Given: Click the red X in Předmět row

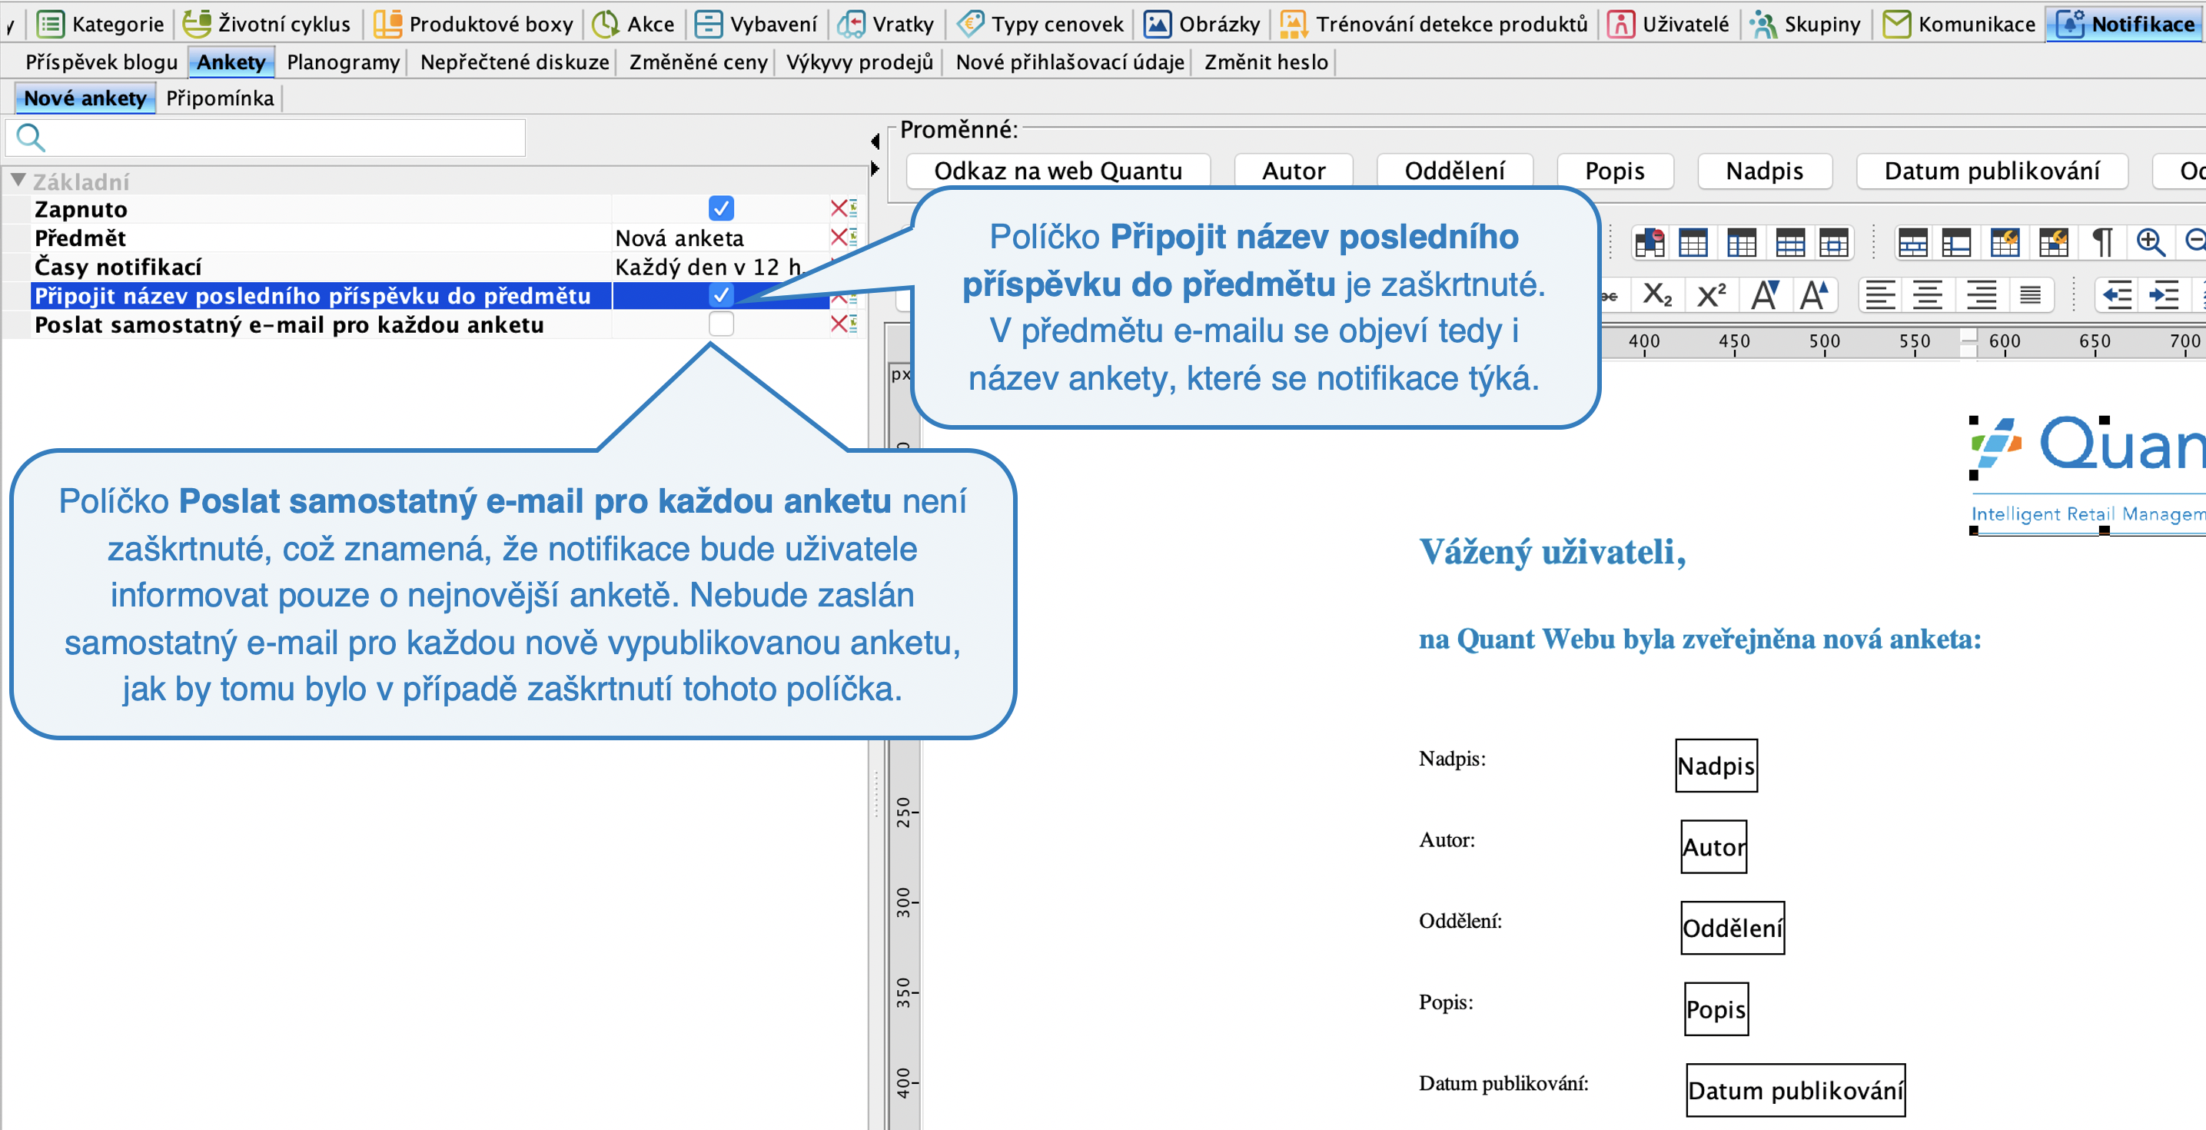Looking at the screenshot, I should click(x=839, y=238).
